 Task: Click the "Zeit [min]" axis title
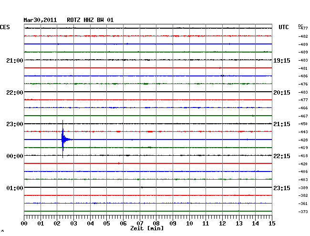[147, 228]
